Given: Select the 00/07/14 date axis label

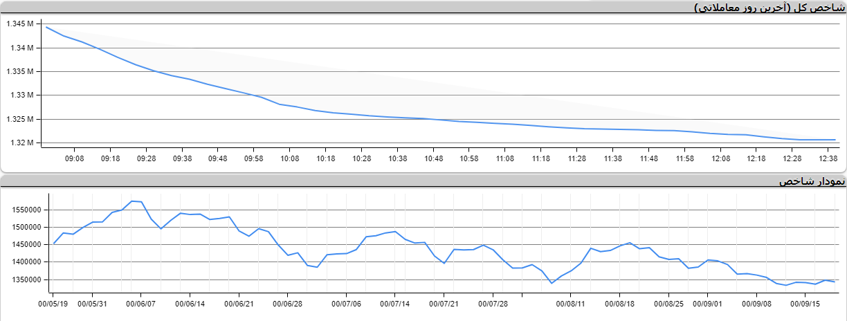Looking at the screenshot, I should click(x=395, y=303).
